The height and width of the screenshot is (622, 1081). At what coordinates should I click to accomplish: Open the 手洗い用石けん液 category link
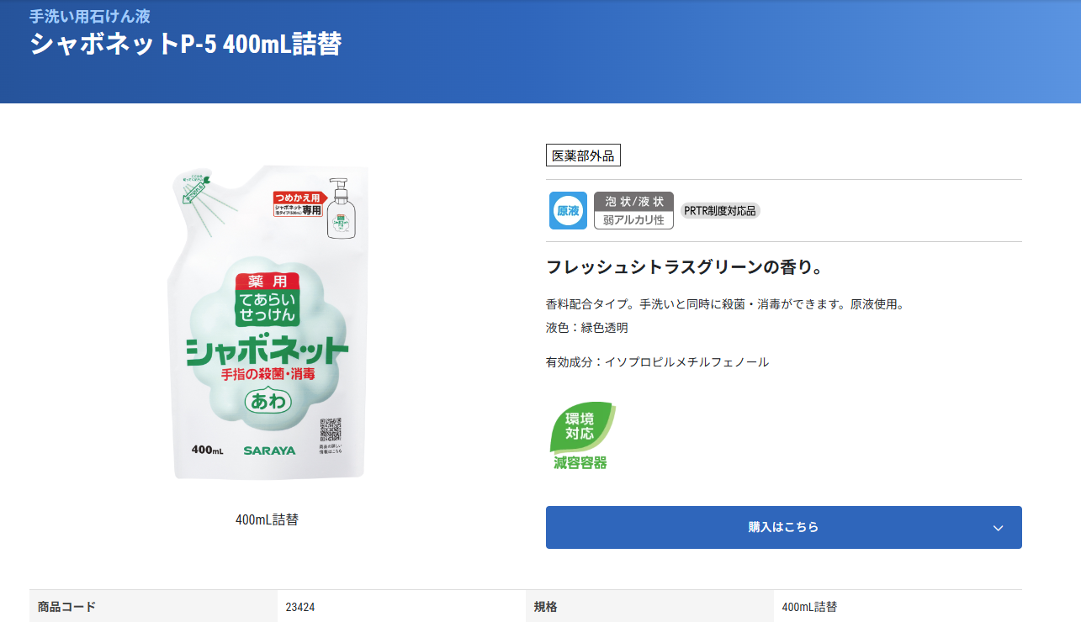pyautogui.click(x=90, y=16)
